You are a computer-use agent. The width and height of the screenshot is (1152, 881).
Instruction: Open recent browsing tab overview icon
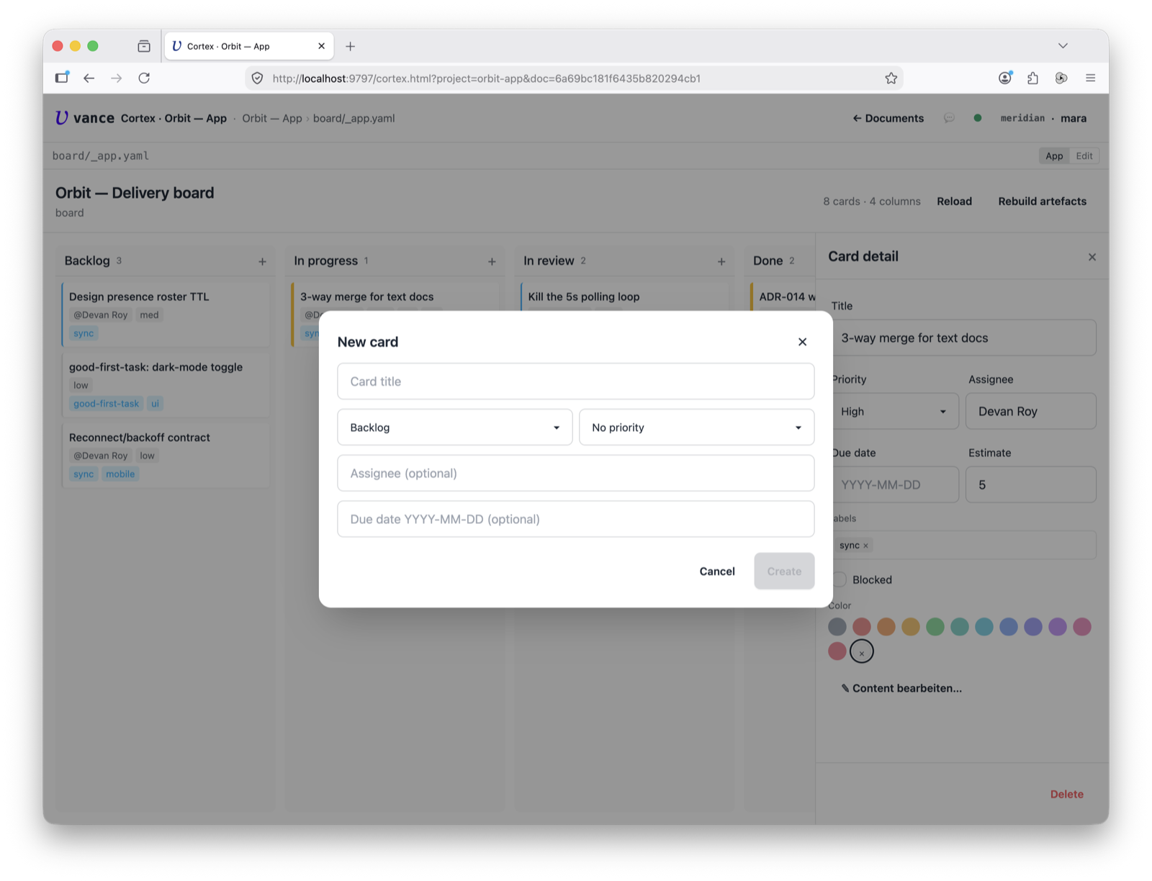144,46
